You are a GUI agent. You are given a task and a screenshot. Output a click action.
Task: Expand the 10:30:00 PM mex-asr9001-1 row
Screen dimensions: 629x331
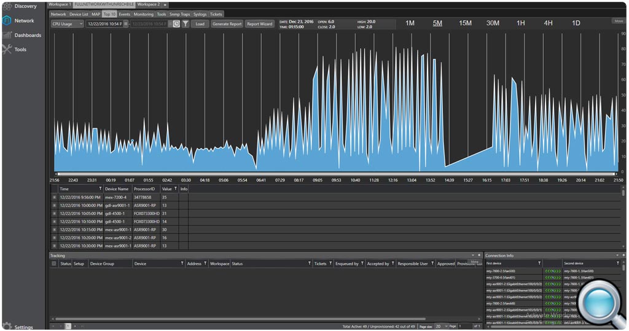pos(54,246)
